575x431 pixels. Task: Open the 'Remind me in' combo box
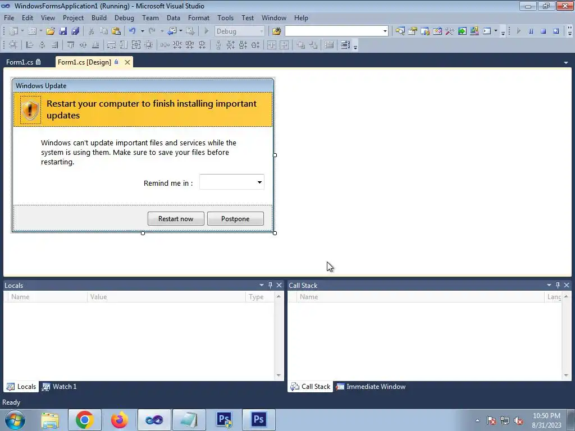coord(232,182)
